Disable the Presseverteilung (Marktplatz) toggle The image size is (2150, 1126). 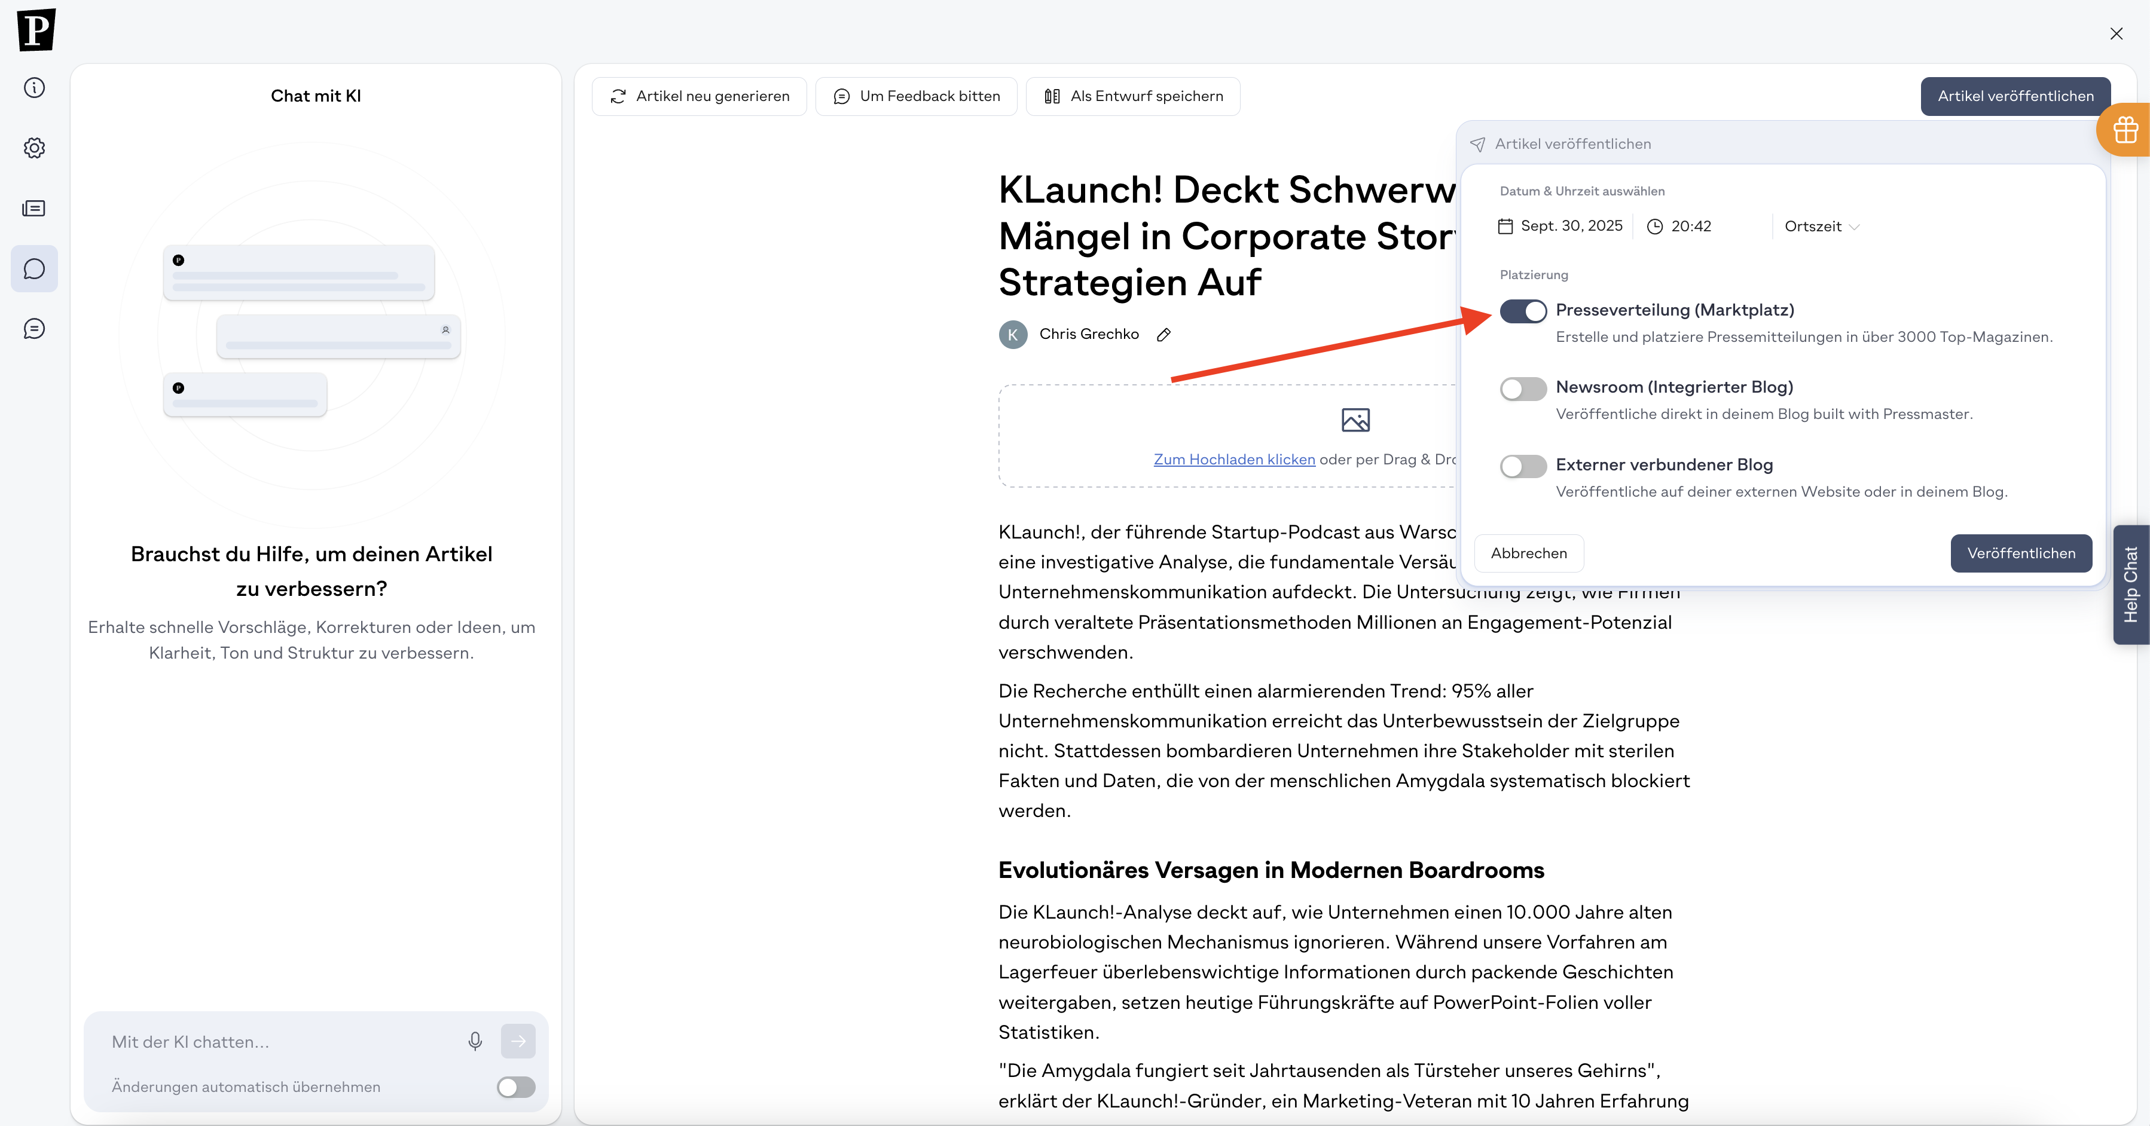1523,311
